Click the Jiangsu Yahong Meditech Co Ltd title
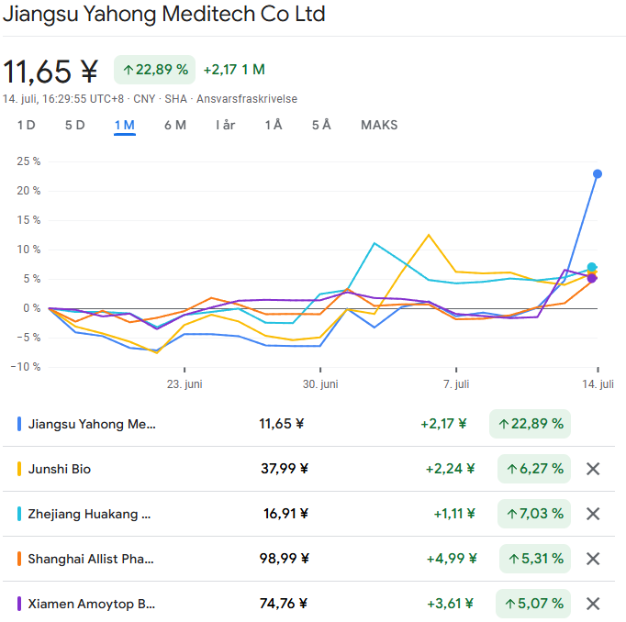Image resolution: width=626 pixels, height=622 pixels. tap(164, 14)
